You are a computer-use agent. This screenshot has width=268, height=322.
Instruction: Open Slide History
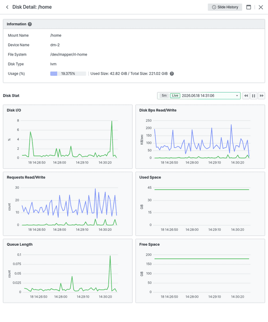225,7
